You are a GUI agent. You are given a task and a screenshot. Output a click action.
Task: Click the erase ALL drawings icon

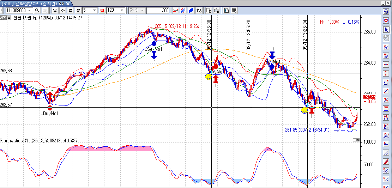386,56
